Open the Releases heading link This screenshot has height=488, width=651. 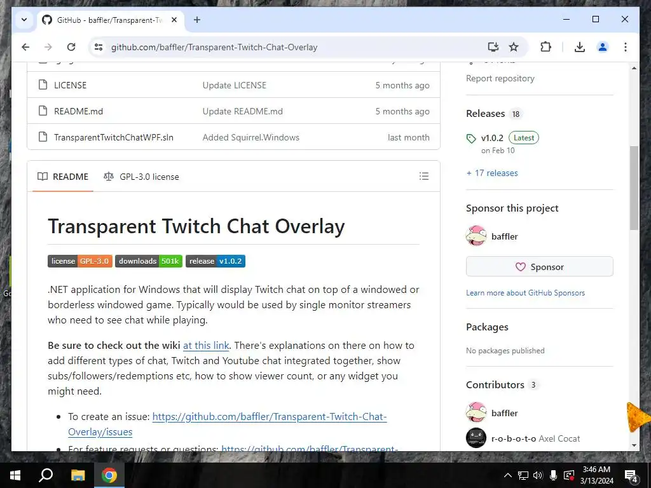coord(485,114)
